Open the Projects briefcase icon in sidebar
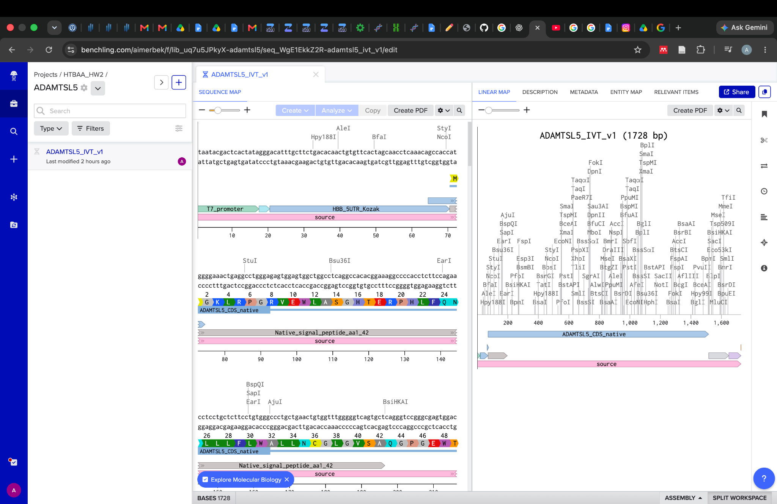This screenshot has height=504, width=777. 14,103
